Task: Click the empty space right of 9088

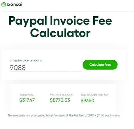Action: click(x=54, y=68)
